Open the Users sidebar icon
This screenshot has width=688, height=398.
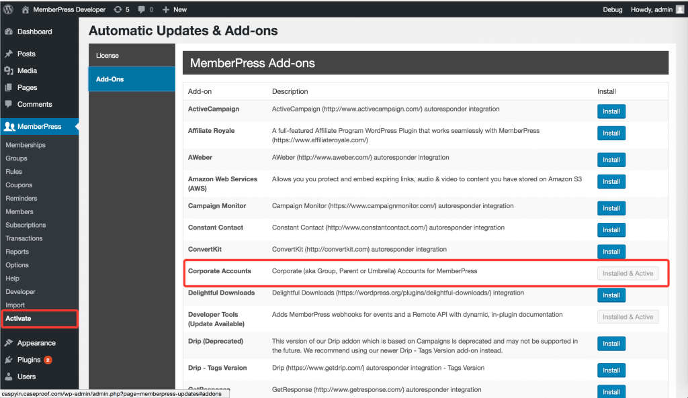tap(11, 377)
